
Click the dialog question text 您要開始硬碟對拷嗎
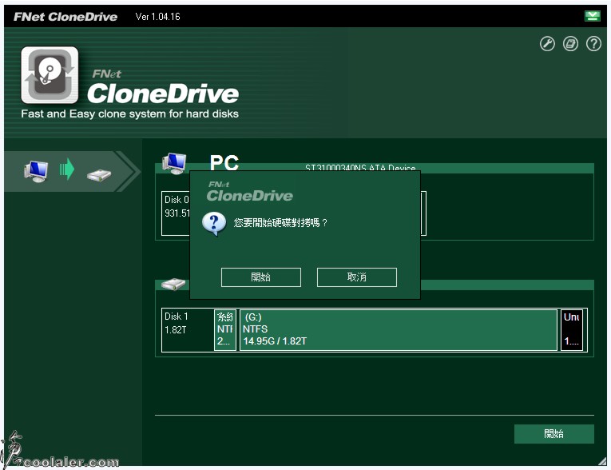(280, 223)
